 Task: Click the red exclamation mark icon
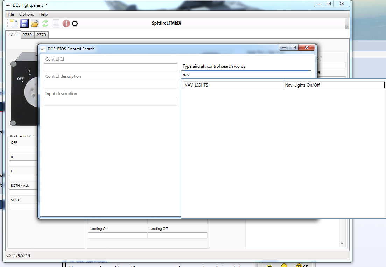[x=66, y=23]
